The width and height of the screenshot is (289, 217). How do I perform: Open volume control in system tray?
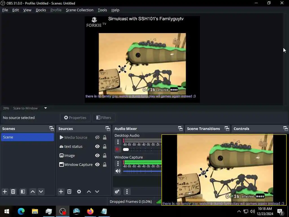[x=253, y=211]
